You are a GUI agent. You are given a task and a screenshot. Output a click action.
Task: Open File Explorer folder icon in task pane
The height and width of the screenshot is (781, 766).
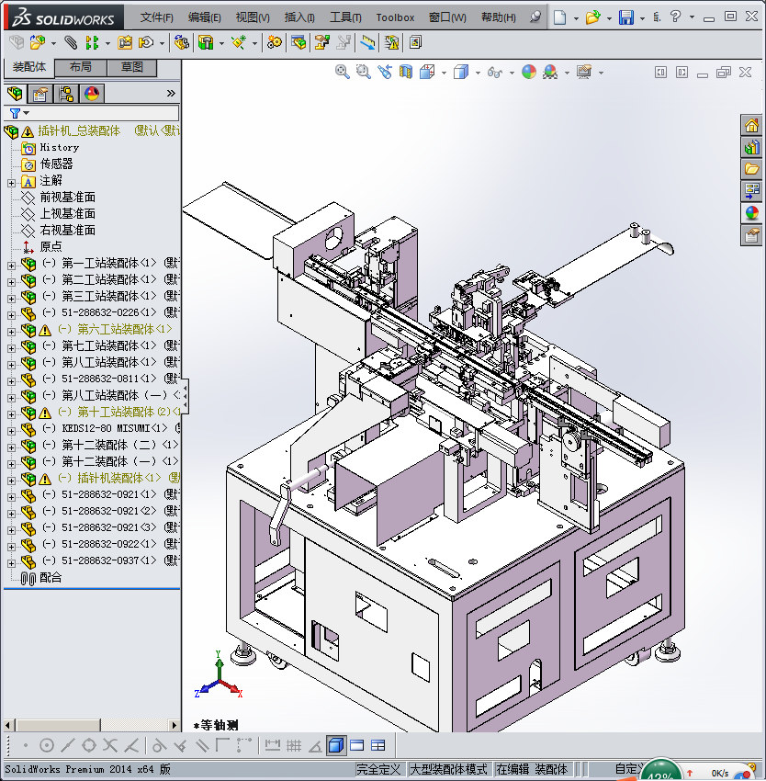751,169
